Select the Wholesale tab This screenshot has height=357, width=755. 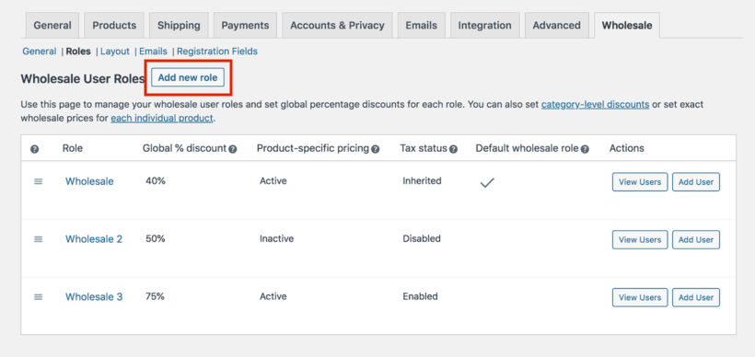627,26
